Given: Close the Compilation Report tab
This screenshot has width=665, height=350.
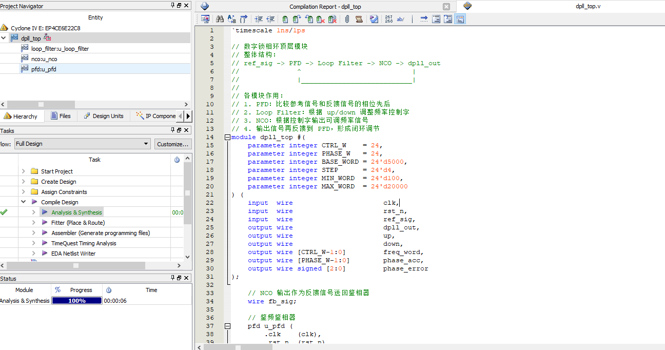Looking at the screenshot, I should pos(446,7).
